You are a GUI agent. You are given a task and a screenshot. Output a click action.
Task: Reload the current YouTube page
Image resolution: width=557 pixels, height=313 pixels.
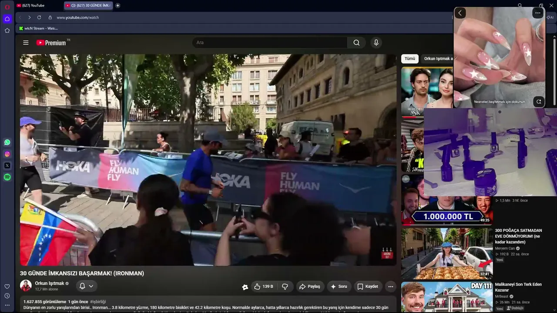(x=39, y=17)
